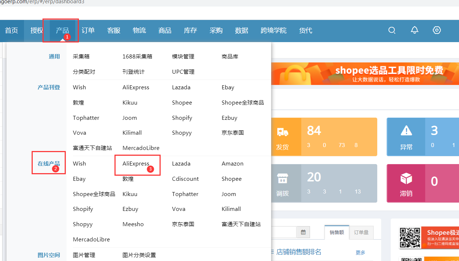Click the Shopee QR code image

[410, 238]
